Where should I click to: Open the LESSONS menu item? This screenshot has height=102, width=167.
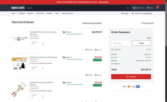pyautogui.click(x=22, y=13)
